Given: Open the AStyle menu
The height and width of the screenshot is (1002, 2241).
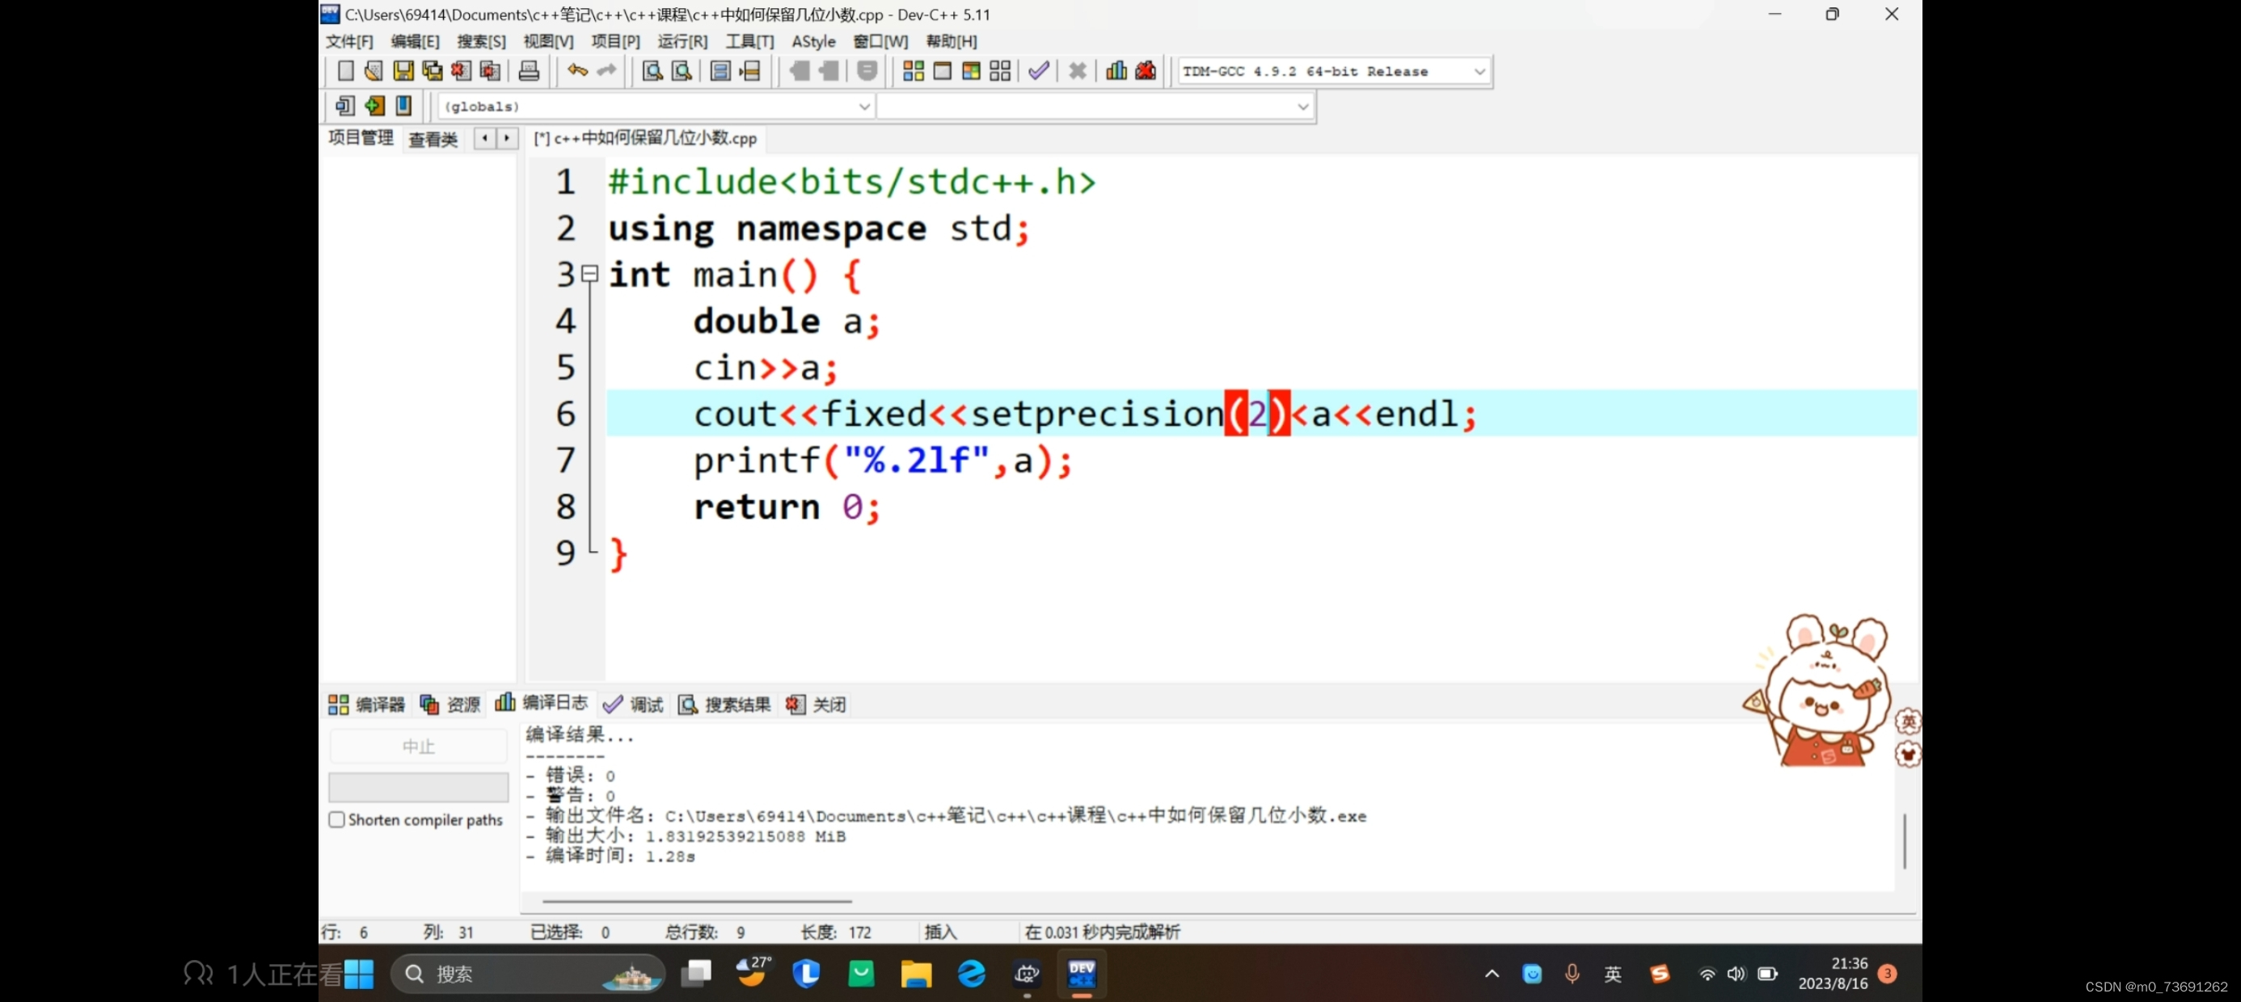Looking at the screenshot, I should 813,41.
